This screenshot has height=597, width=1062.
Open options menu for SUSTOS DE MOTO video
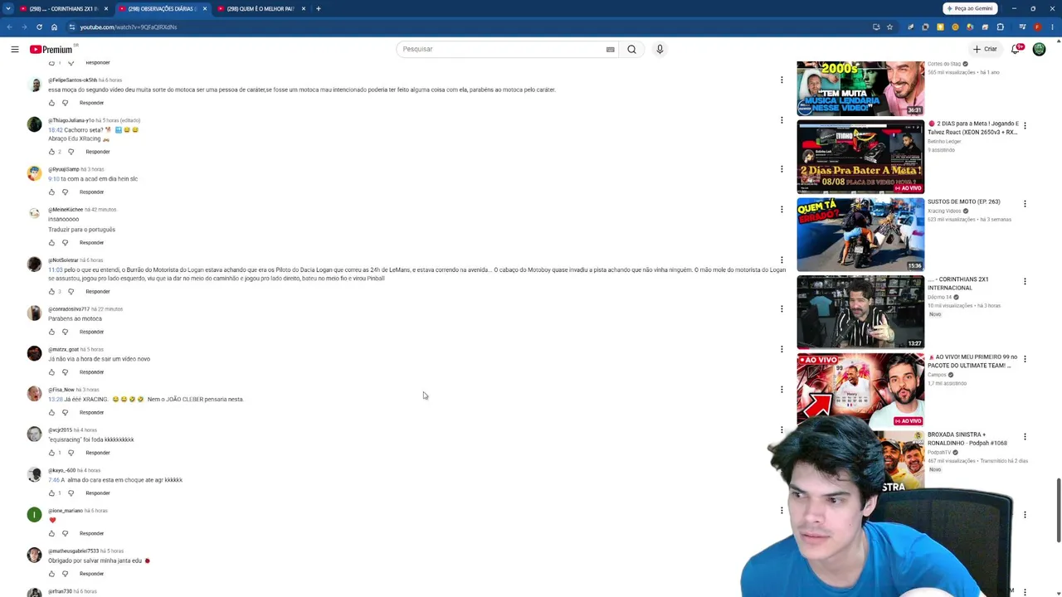point(1025,204)
